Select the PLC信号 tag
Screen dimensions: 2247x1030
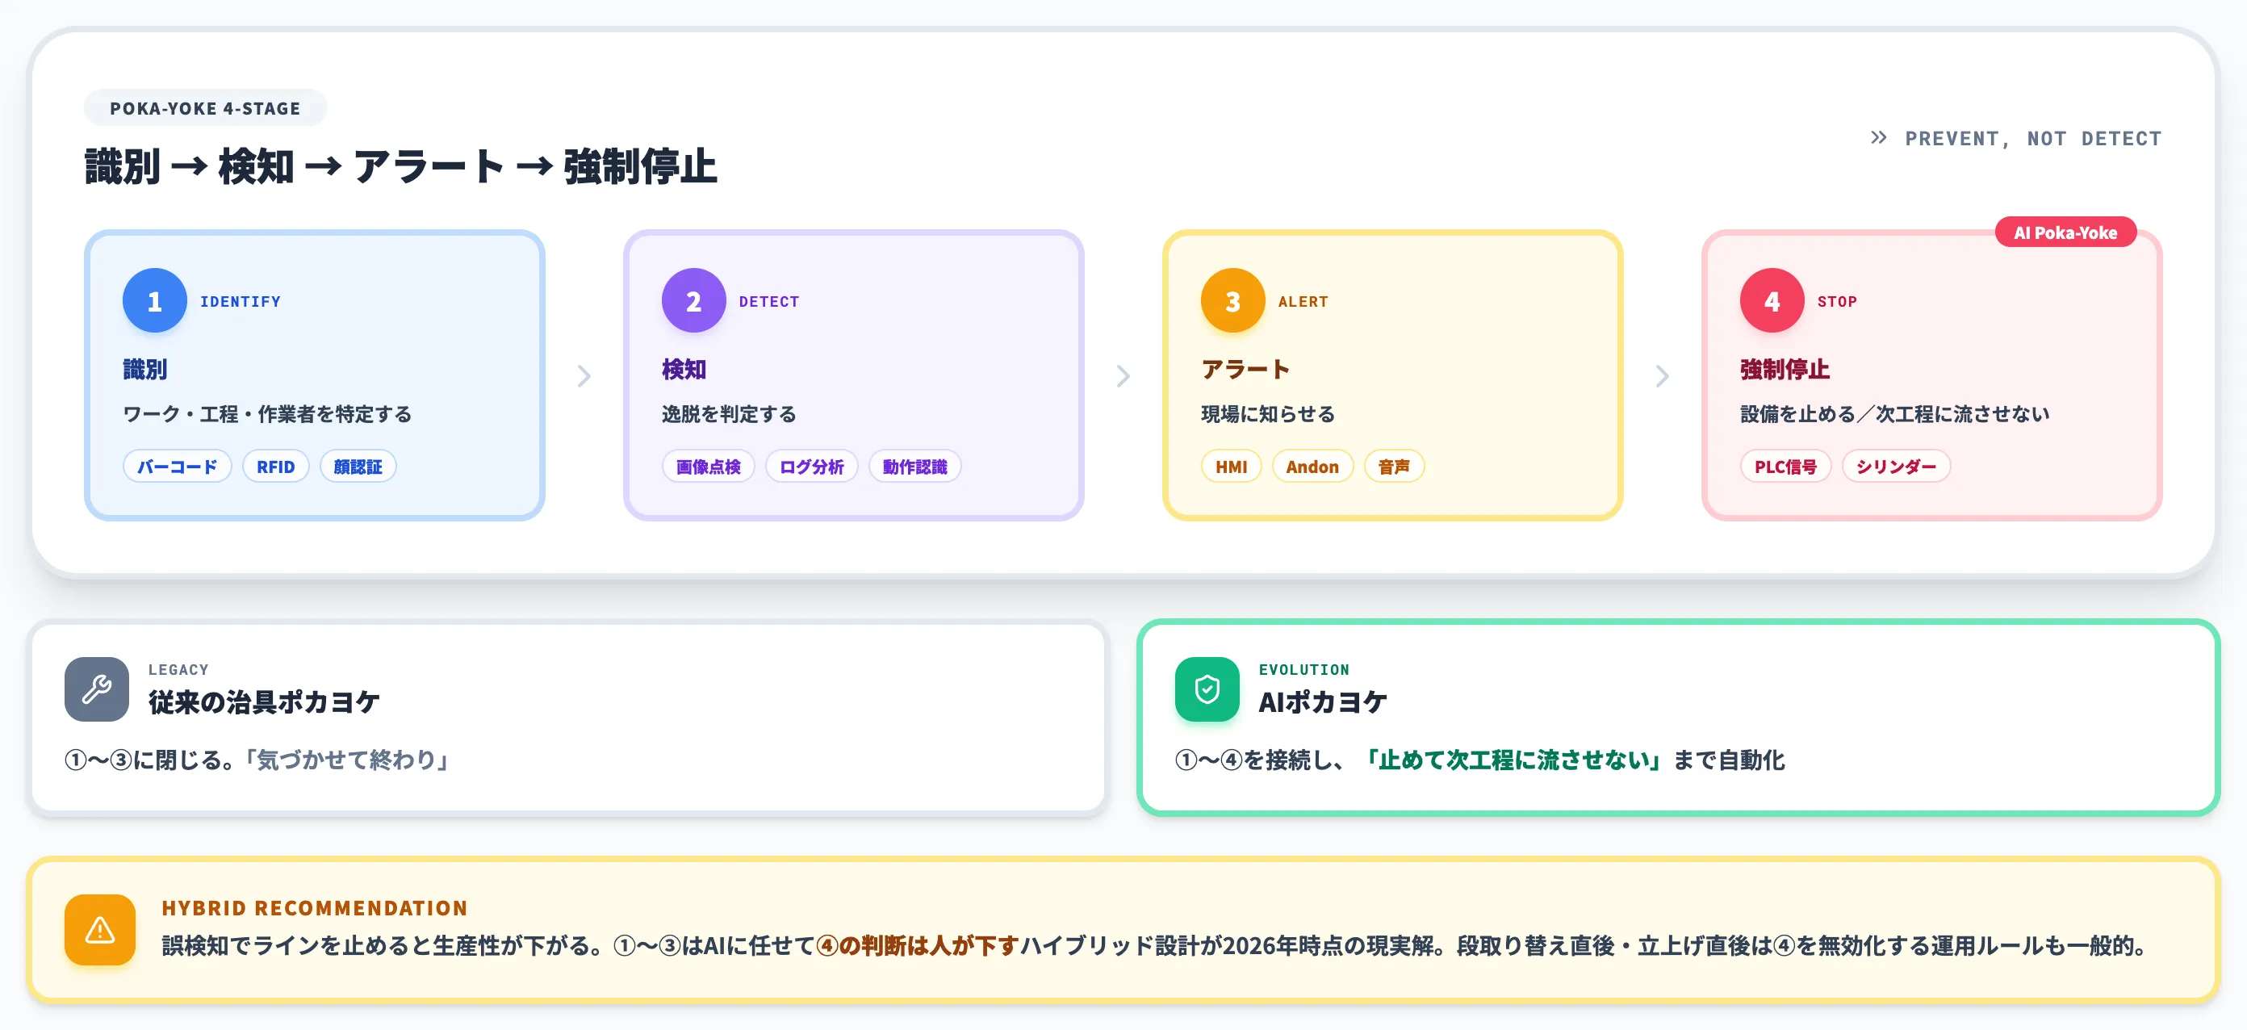coord(1785,467)
